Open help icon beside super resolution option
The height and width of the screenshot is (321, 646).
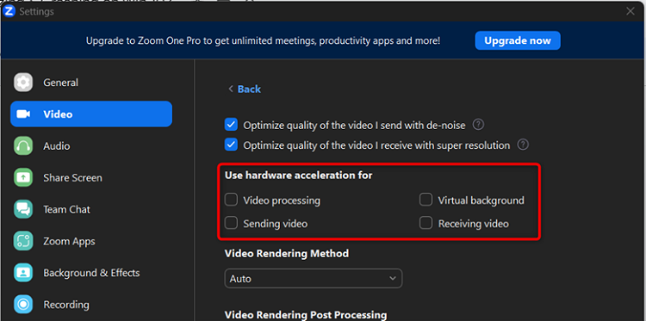click(x=523, y=145)
